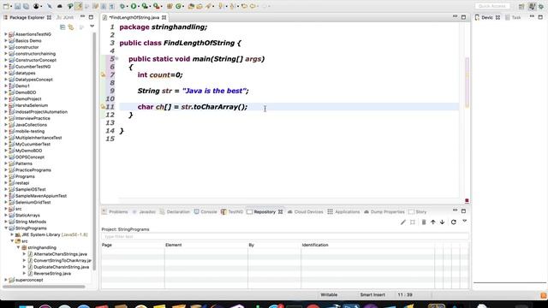Screen dimensions: 548x308
Task: Switch to the Console tab
Action: click(205, 211)
